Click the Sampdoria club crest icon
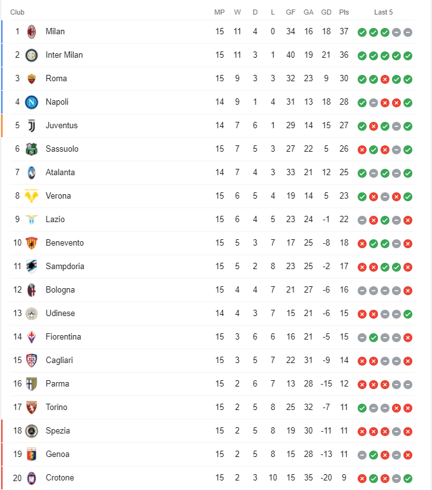The image size is (432, 490). click(x=32, y=267)
